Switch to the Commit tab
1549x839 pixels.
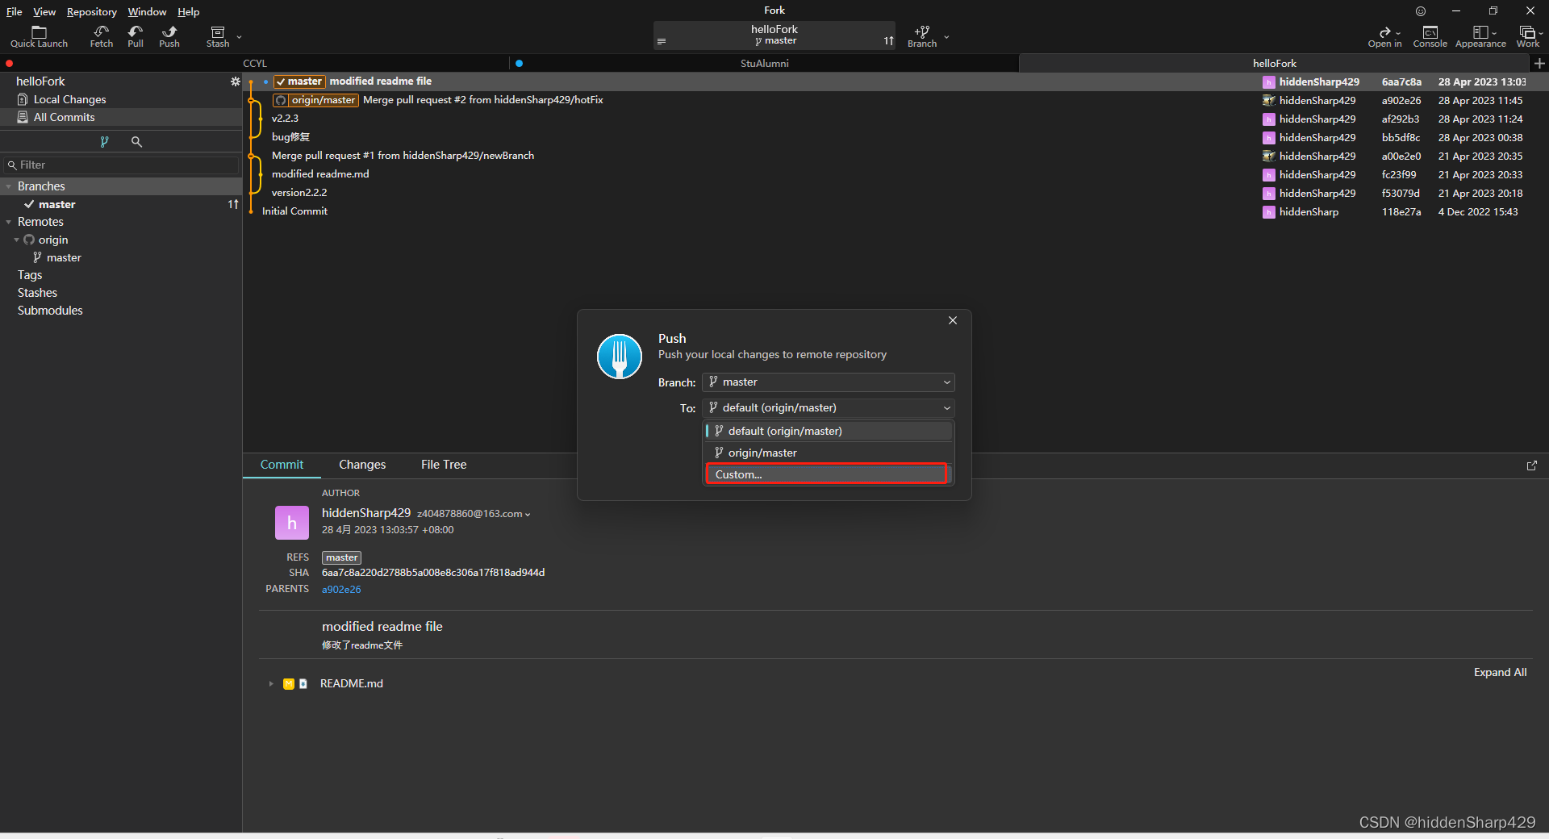point(282,465)
